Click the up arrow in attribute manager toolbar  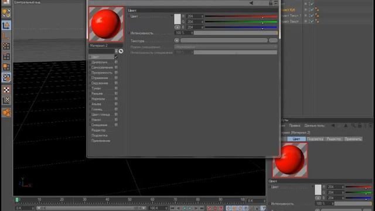pyautogui.click(x=346, y=125)
